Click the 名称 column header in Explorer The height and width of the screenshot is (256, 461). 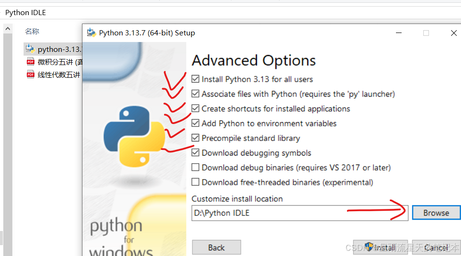32,32
